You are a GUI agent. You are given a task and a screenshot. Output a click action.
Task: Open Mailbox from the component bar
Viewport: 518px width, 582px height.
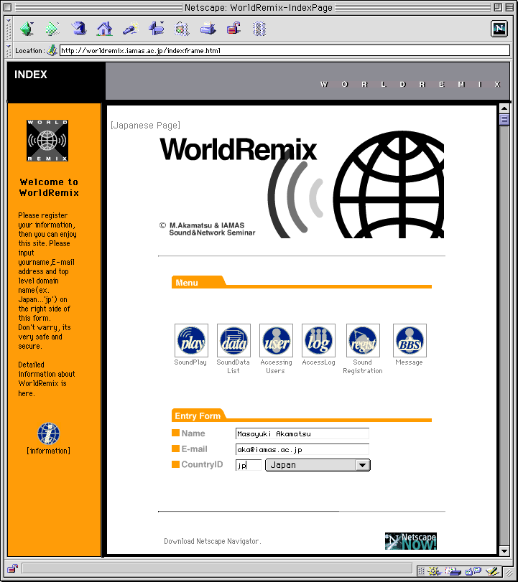coord(453,571)
